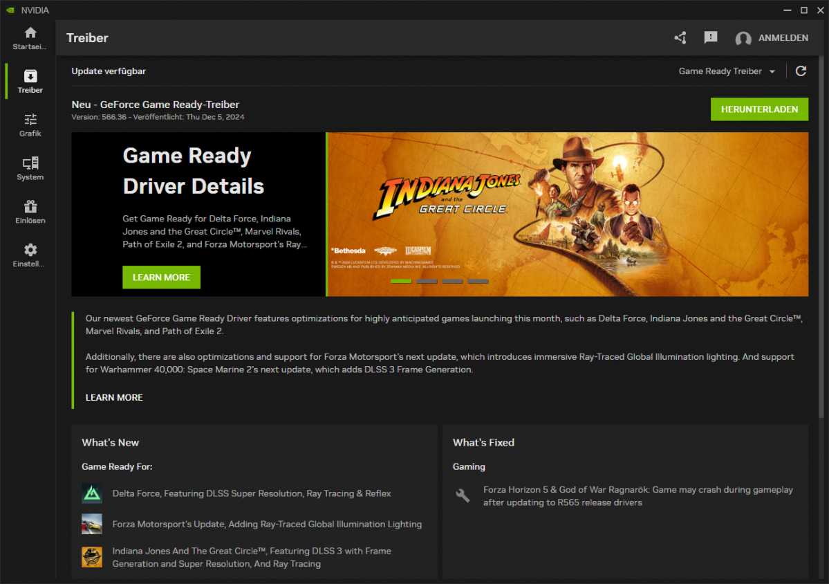Viewport: 829px width, 584px height.
Task: Click the share icon in header
Action: coord(680,37)
